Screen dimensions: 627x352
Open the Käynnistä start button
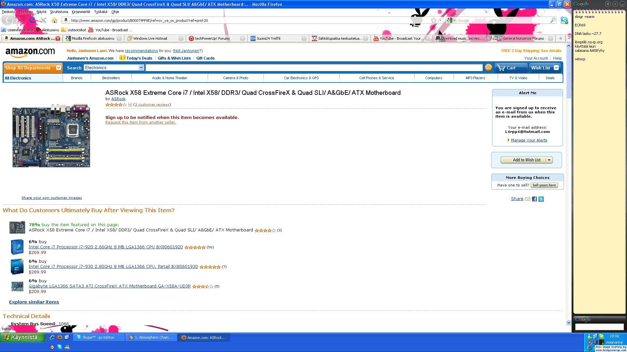click(x=23, y=337)
